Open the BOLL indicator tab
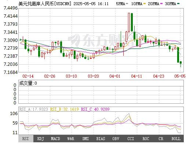Screen dimensions: 186x150 click(176, 139)
